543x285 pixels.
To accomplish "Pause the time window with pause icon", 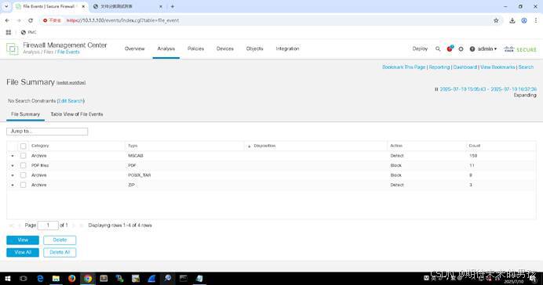I will (x=436, y=89).
